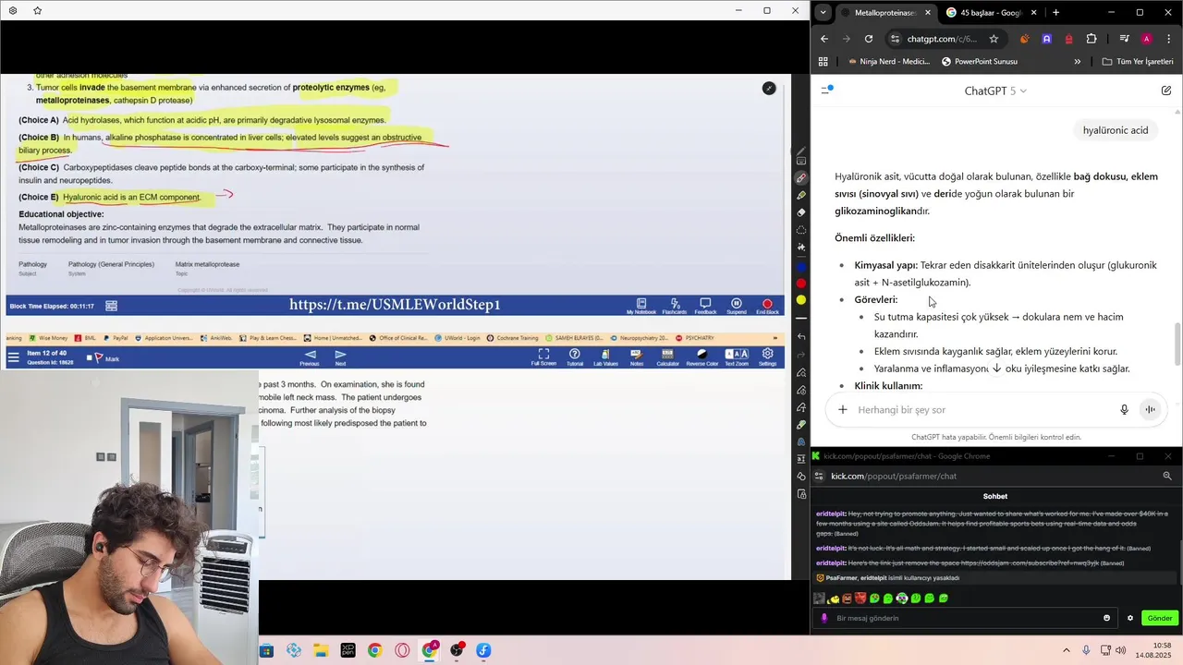Open the question list hamburger menu
The height and width of the screenshot is (665, 1183).
tap(14, 357)
